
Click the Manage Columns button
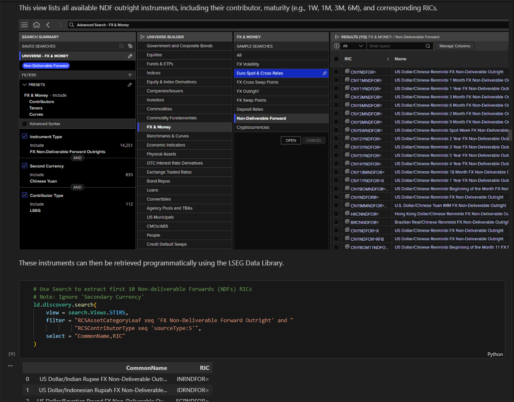(455, 46)
